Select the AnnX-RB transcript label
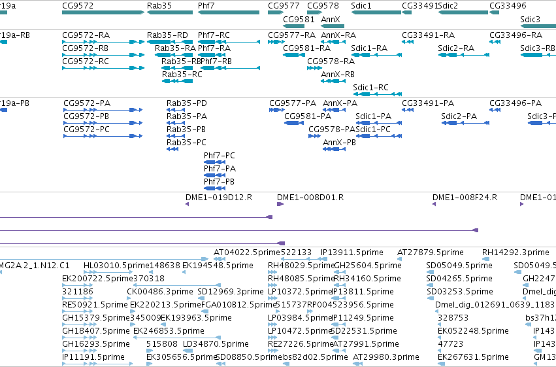556x367 pixels. coord(338,75)
